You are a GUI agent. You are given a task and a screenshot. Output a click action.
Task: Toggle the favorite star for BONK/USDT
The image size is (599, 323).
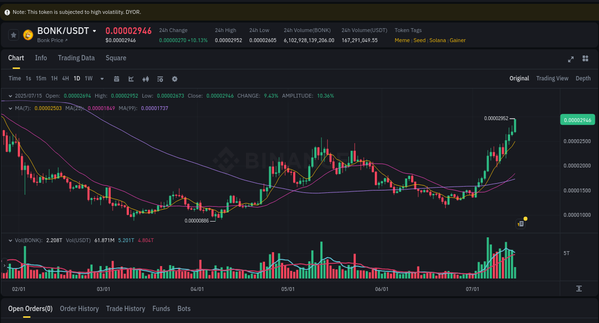[13, 34]
